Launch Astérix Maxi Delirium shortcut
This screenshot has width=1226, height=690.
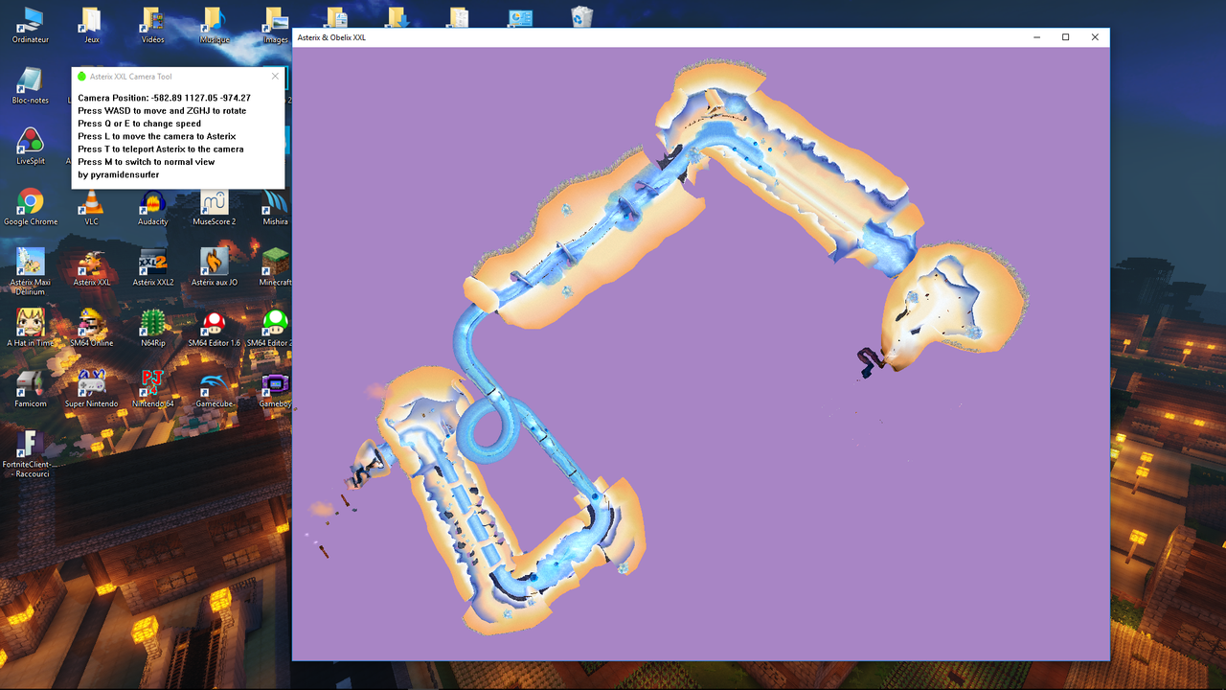(31, 271)
